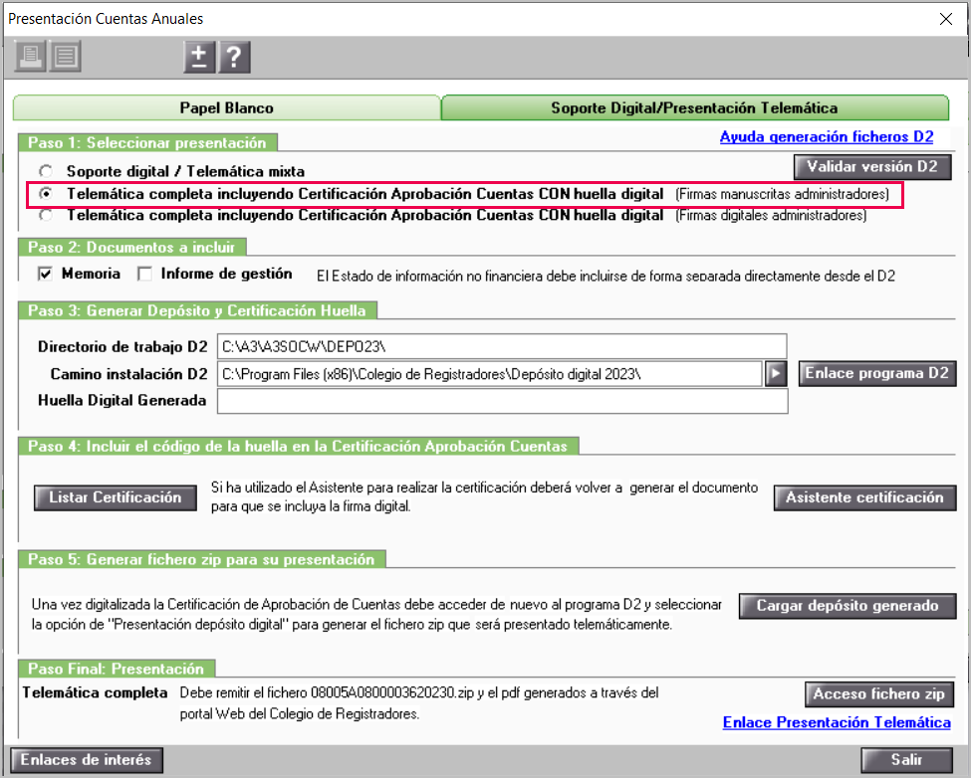Click the Huella Digital Generada field
971x778 pixels.
coord(502,401)
